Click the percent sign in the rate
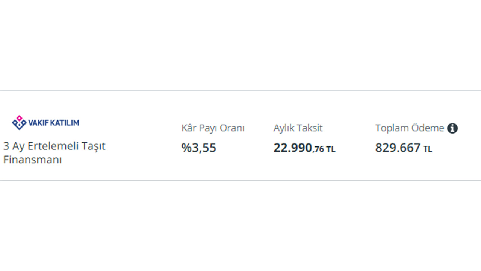This screenshot has height=271, width=481. point(186,148)
